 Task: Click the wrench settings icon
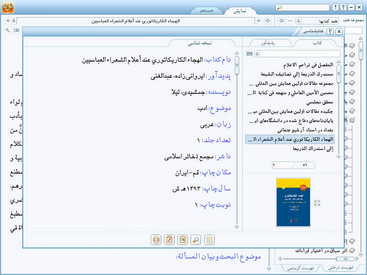click(x=8, y=30)
